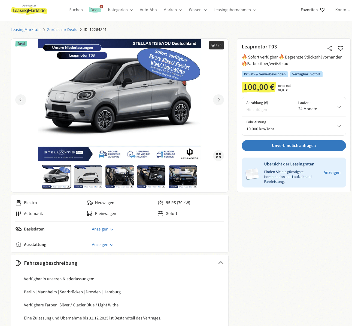
Task: Click the LeasingMarkt.de logo
Action: (x=29, y=10)
